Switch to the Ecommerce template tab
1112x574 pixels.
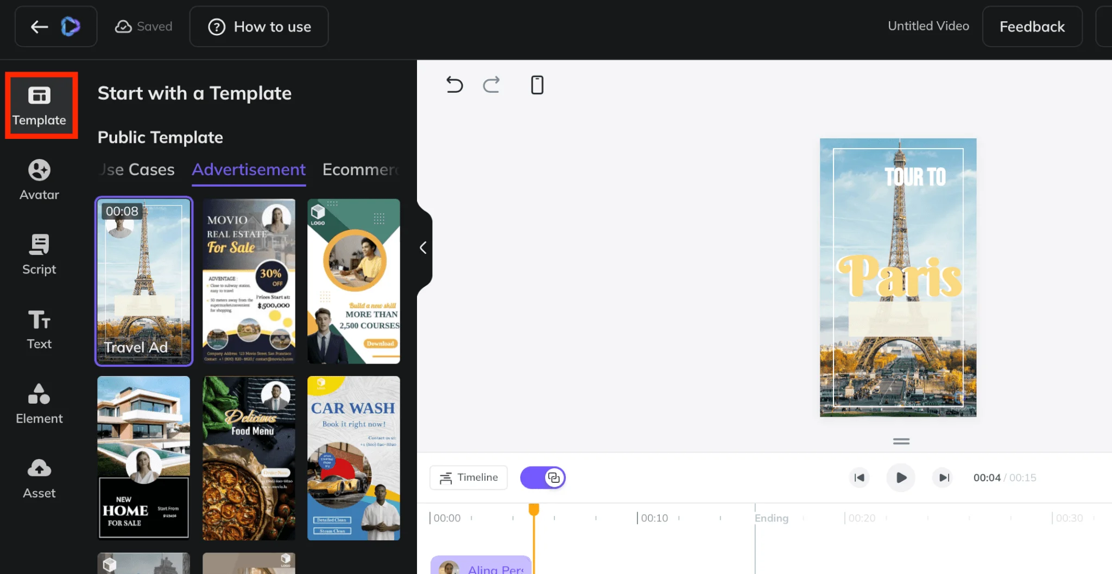coord(361,170)
